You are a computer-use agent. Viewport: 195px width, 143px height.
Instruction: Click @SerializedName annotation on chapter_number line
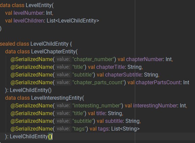click(x=32, y=59)
